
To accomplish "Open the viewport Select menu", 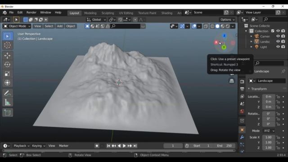I will click(x=49, y=26).
